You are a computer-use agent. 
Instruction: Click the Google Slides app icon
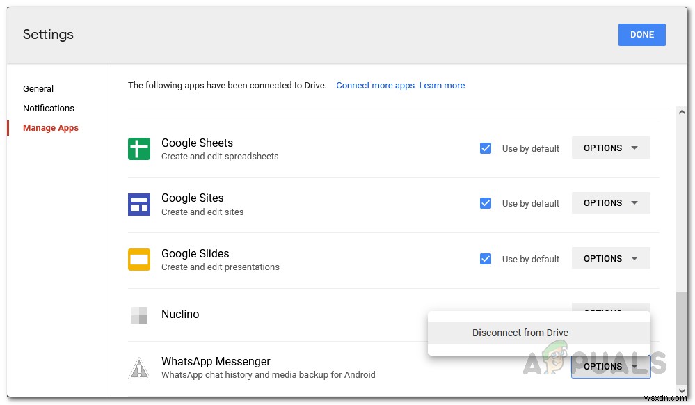(139, 260)
